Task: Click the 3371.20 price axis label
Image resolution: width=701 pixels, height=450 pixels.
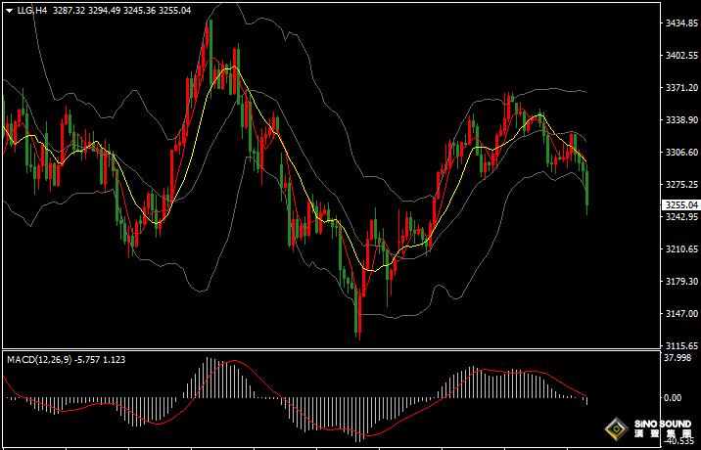Action: click(680, 88)
